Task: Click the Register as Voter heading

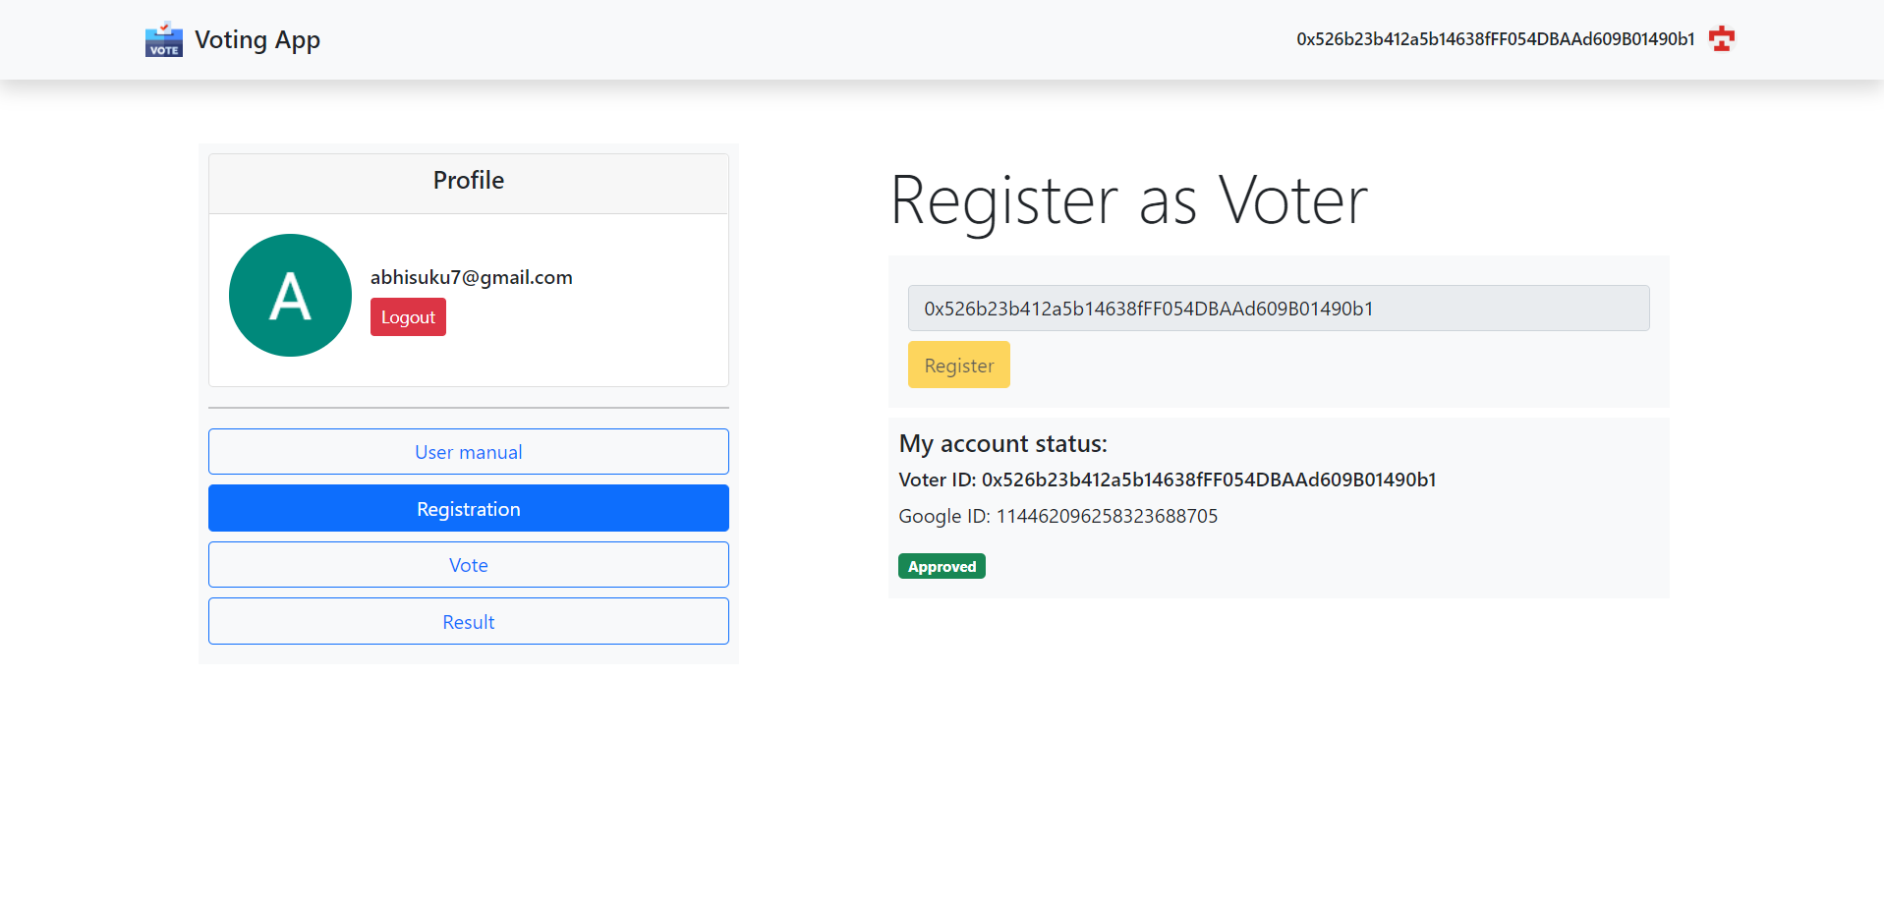Action: (x=1128, y=200)
